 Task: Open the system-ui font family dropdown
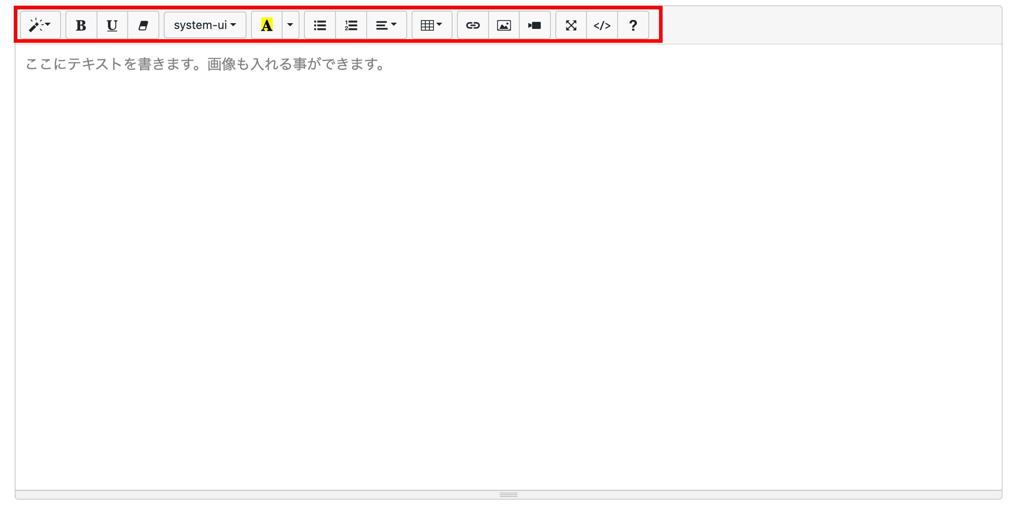tap(205, 25)
